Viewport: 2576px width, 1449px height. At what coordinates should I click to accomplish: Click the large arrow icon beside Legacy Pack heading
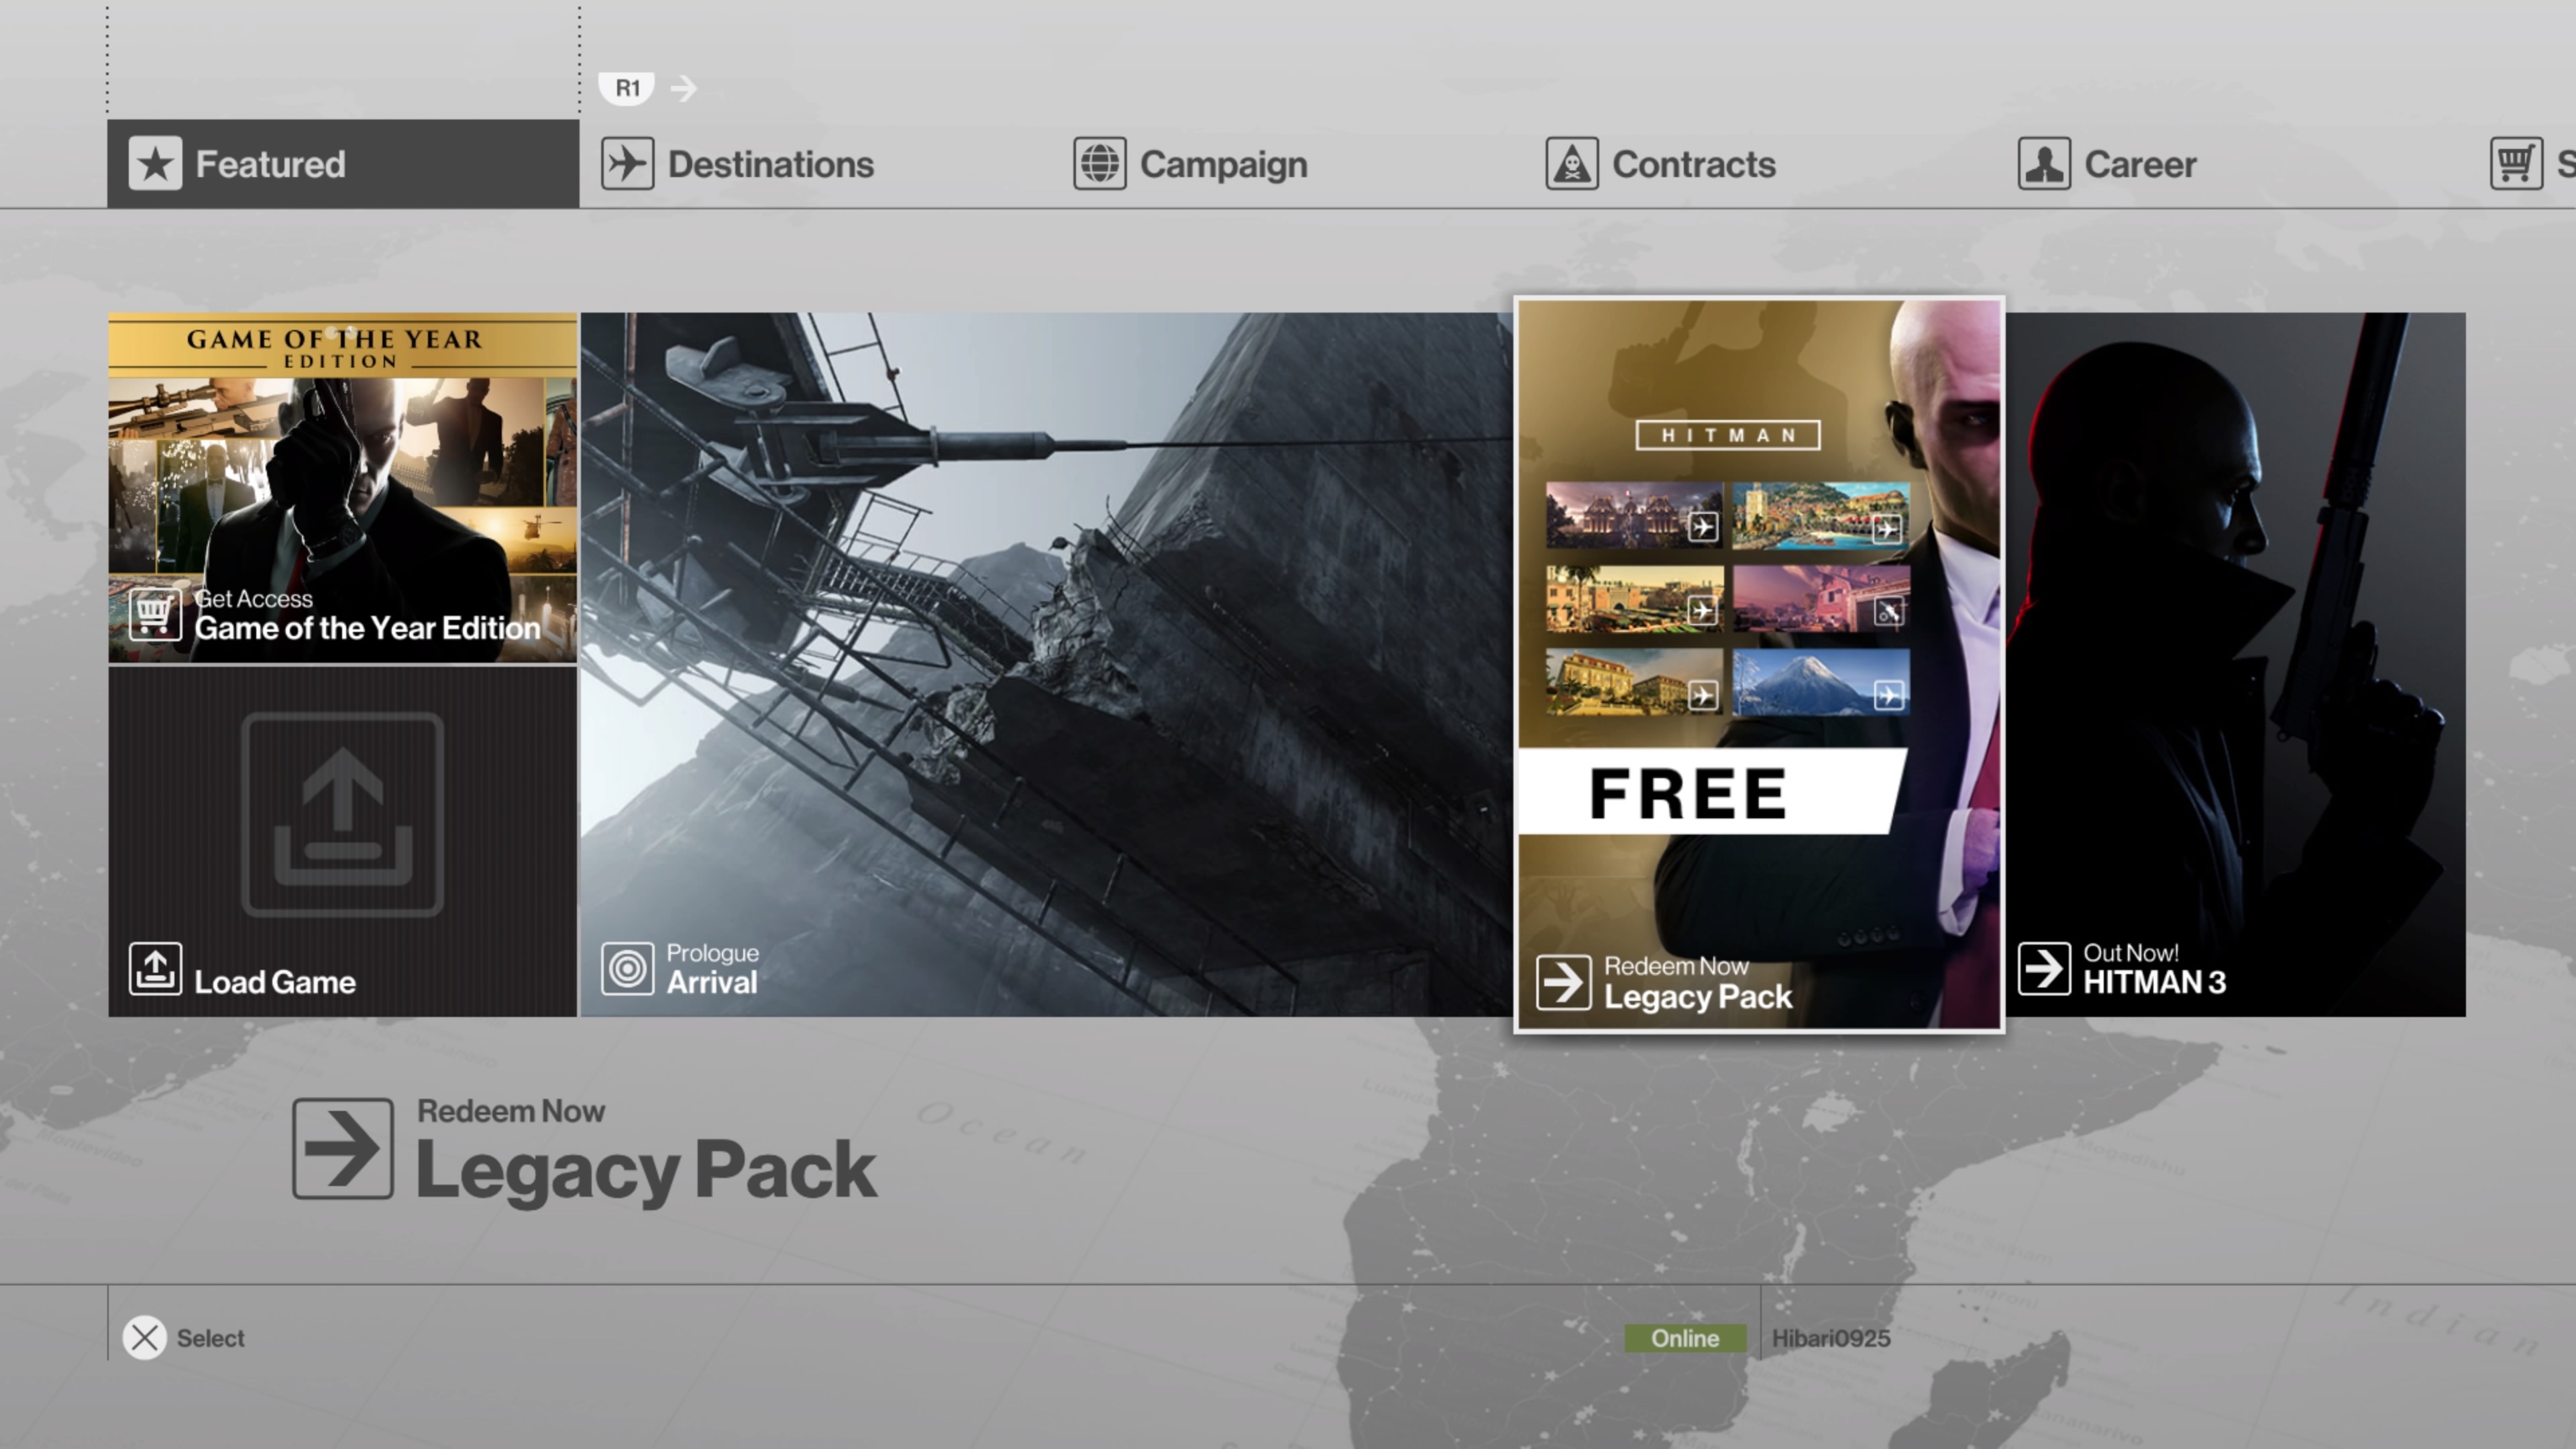343,1148
